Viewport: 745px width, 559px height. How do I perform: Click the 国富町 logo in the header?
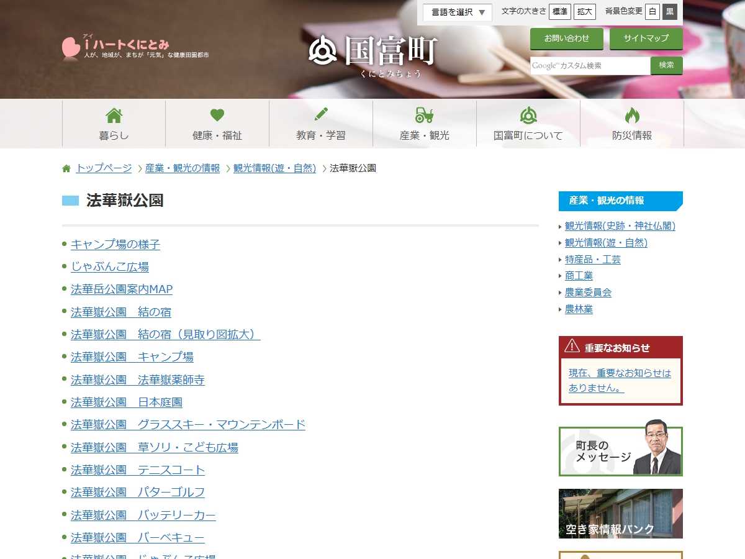[373, 55]
